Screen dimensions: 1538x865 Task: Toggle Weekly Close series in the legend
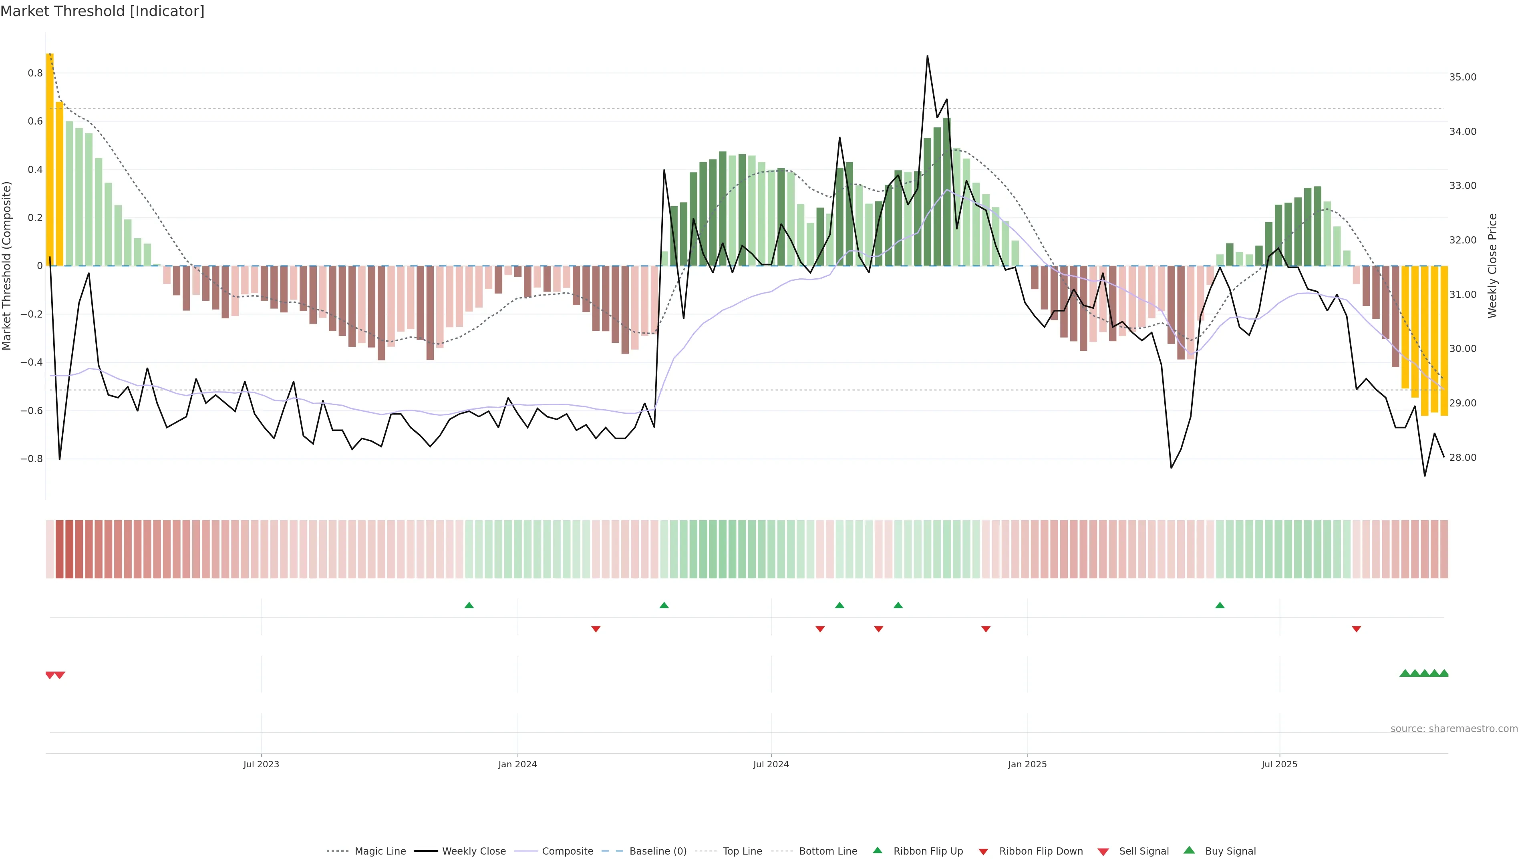(473, 851)
